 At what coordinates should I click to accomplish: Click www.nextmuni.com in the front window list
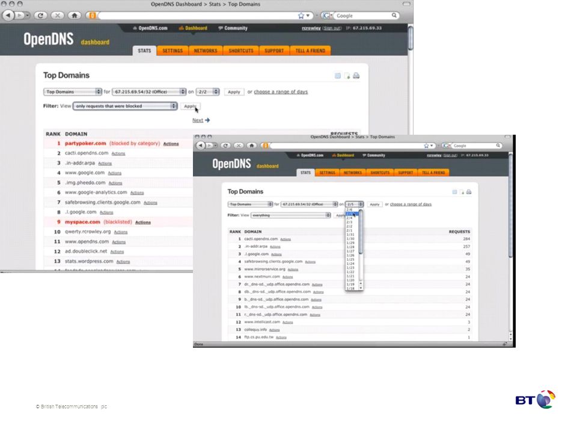click(x=262, y=277)
